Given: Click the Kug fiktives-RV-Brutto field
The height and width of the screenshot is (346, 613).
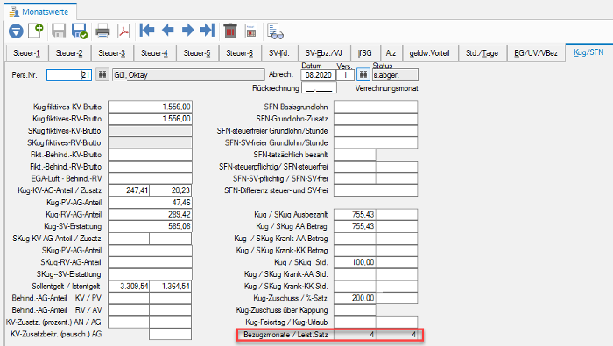Looking at the screenshot, I should (150, 119).
